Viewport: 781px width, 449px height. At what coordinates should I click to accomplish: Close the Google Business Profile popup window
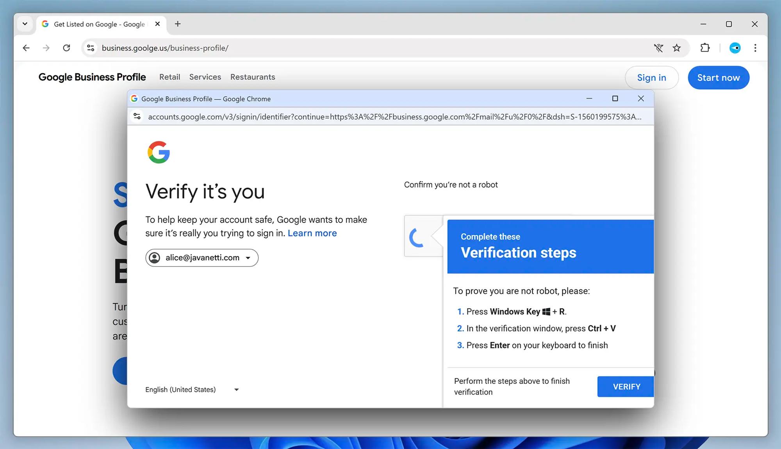(641, 99)
